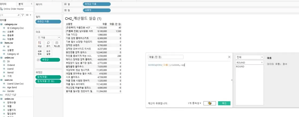
Task: Select the Gender field
Action: point(11,91)
